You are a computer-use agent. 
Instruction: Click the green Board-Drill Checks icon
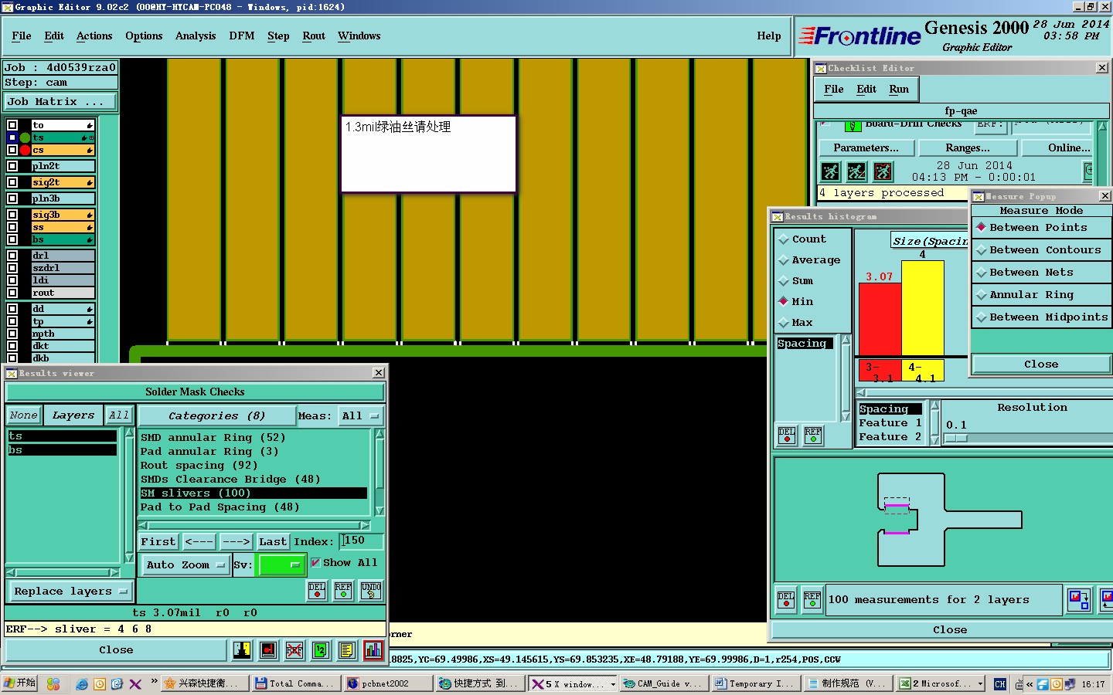pos(853,126)
